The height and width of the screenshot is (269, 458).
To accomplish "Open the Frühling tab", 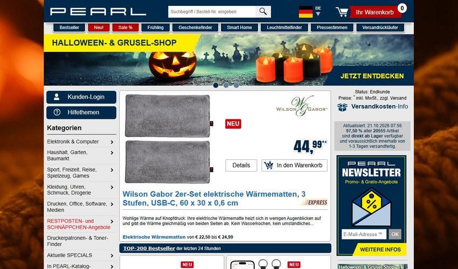I will coord(155,27).
